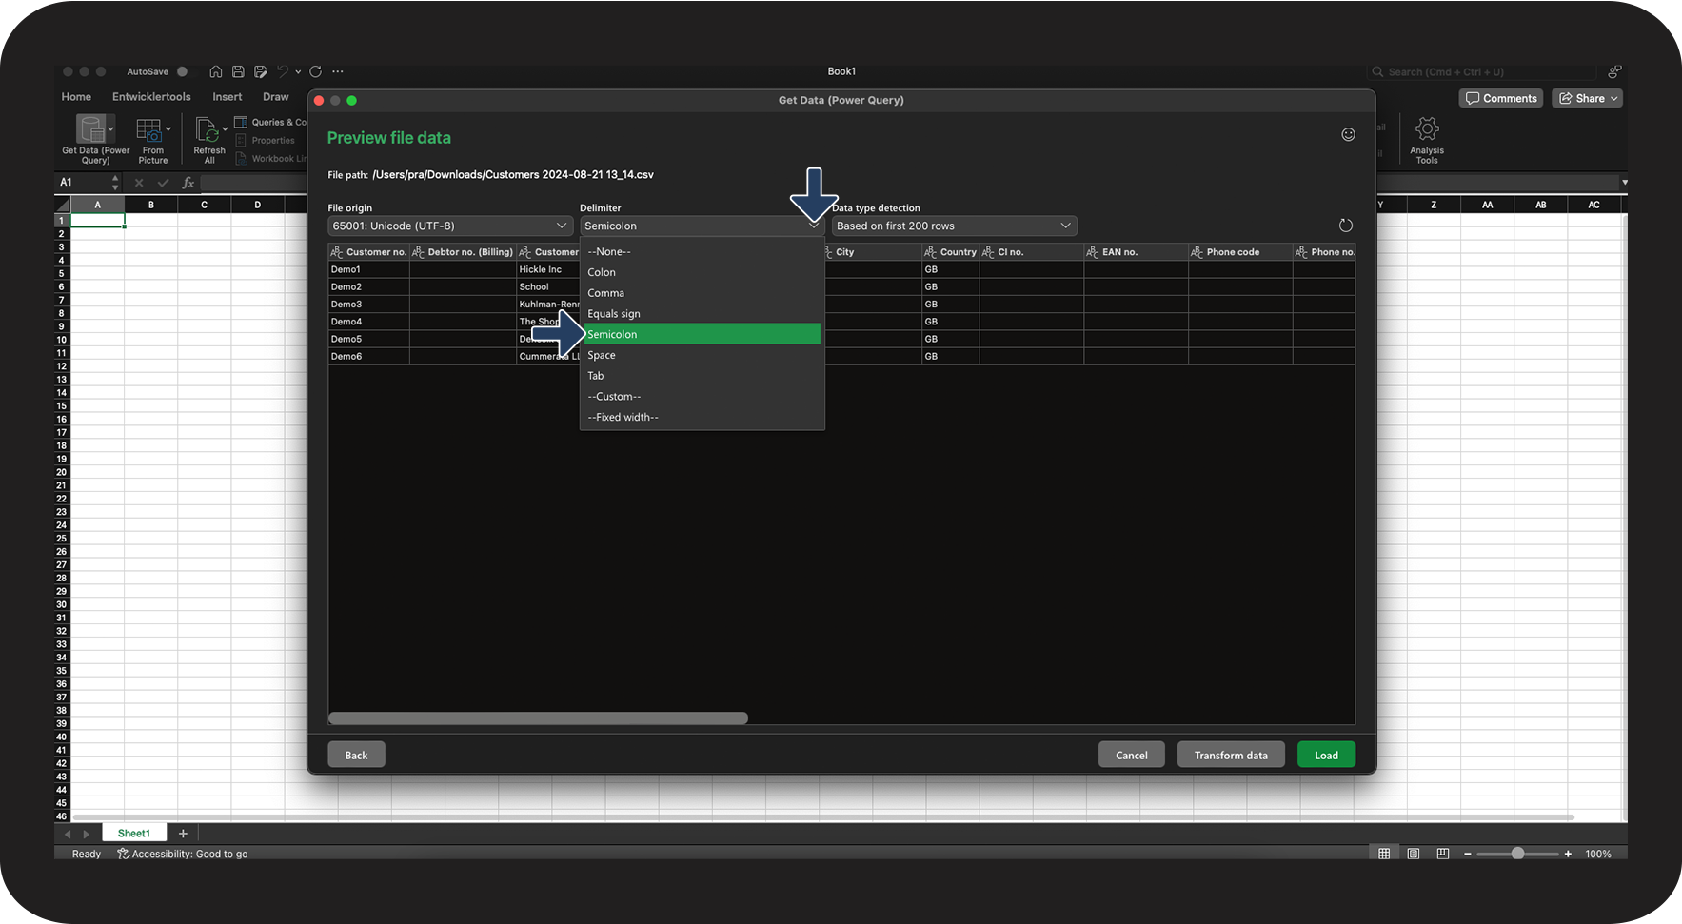Click the Home icon in quick access toolbar
The height and width of the screenshot is (924, 1682).
[216, 71]
